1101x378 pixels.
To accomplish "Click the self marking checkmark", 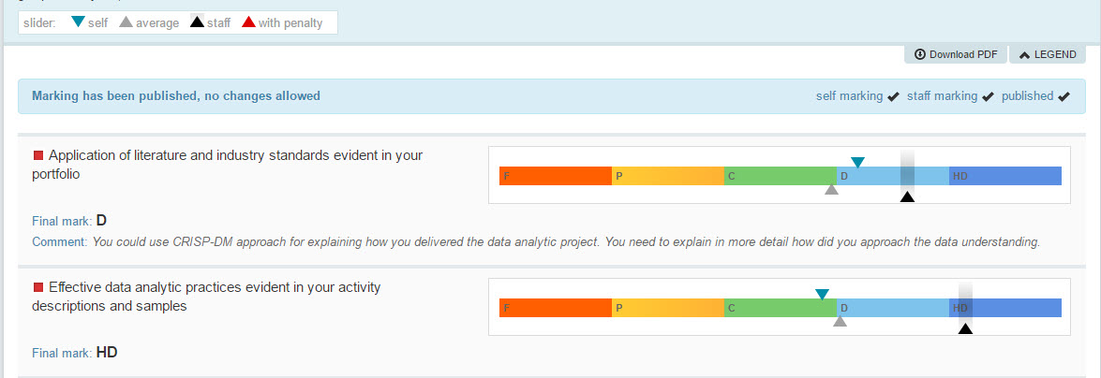I will pos(893,96).
